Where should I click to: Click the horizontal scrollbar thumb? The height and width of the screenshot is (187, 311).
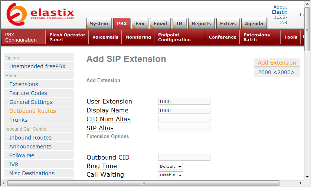143,183
